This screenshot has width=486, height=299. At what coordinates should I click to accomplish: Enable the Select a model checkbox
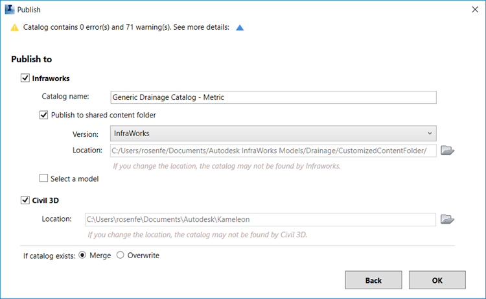[44, 178]
